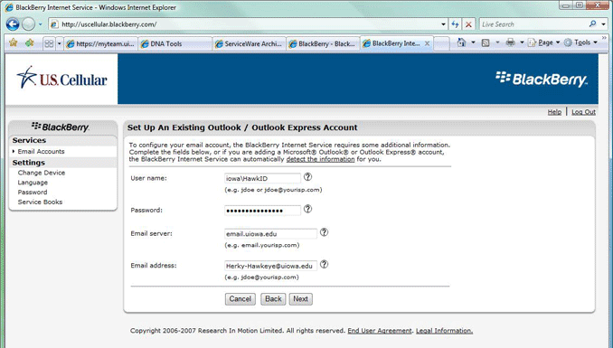The width and height of the screenshot is (613, 348).
Task: Click the Log Out link
Action: click(583, 112)
